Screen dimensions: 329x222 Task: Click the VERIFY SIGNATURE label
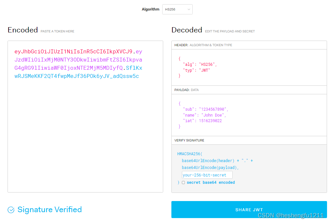point(189,140)
